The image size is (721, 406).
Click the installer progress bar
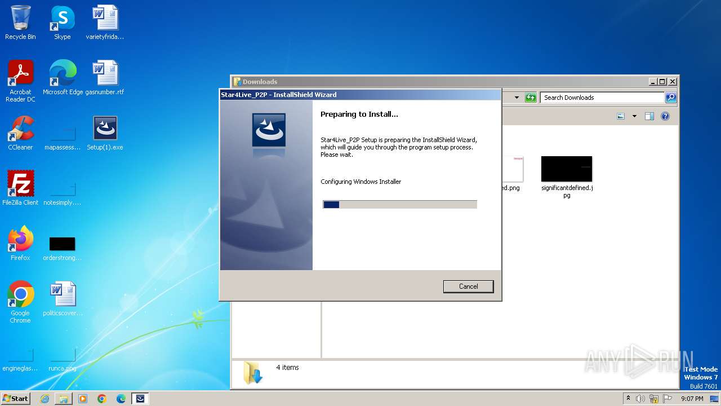[400, 204]
